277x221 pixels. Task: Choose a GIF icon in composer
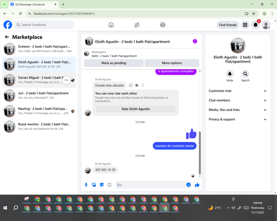(110, 185)
